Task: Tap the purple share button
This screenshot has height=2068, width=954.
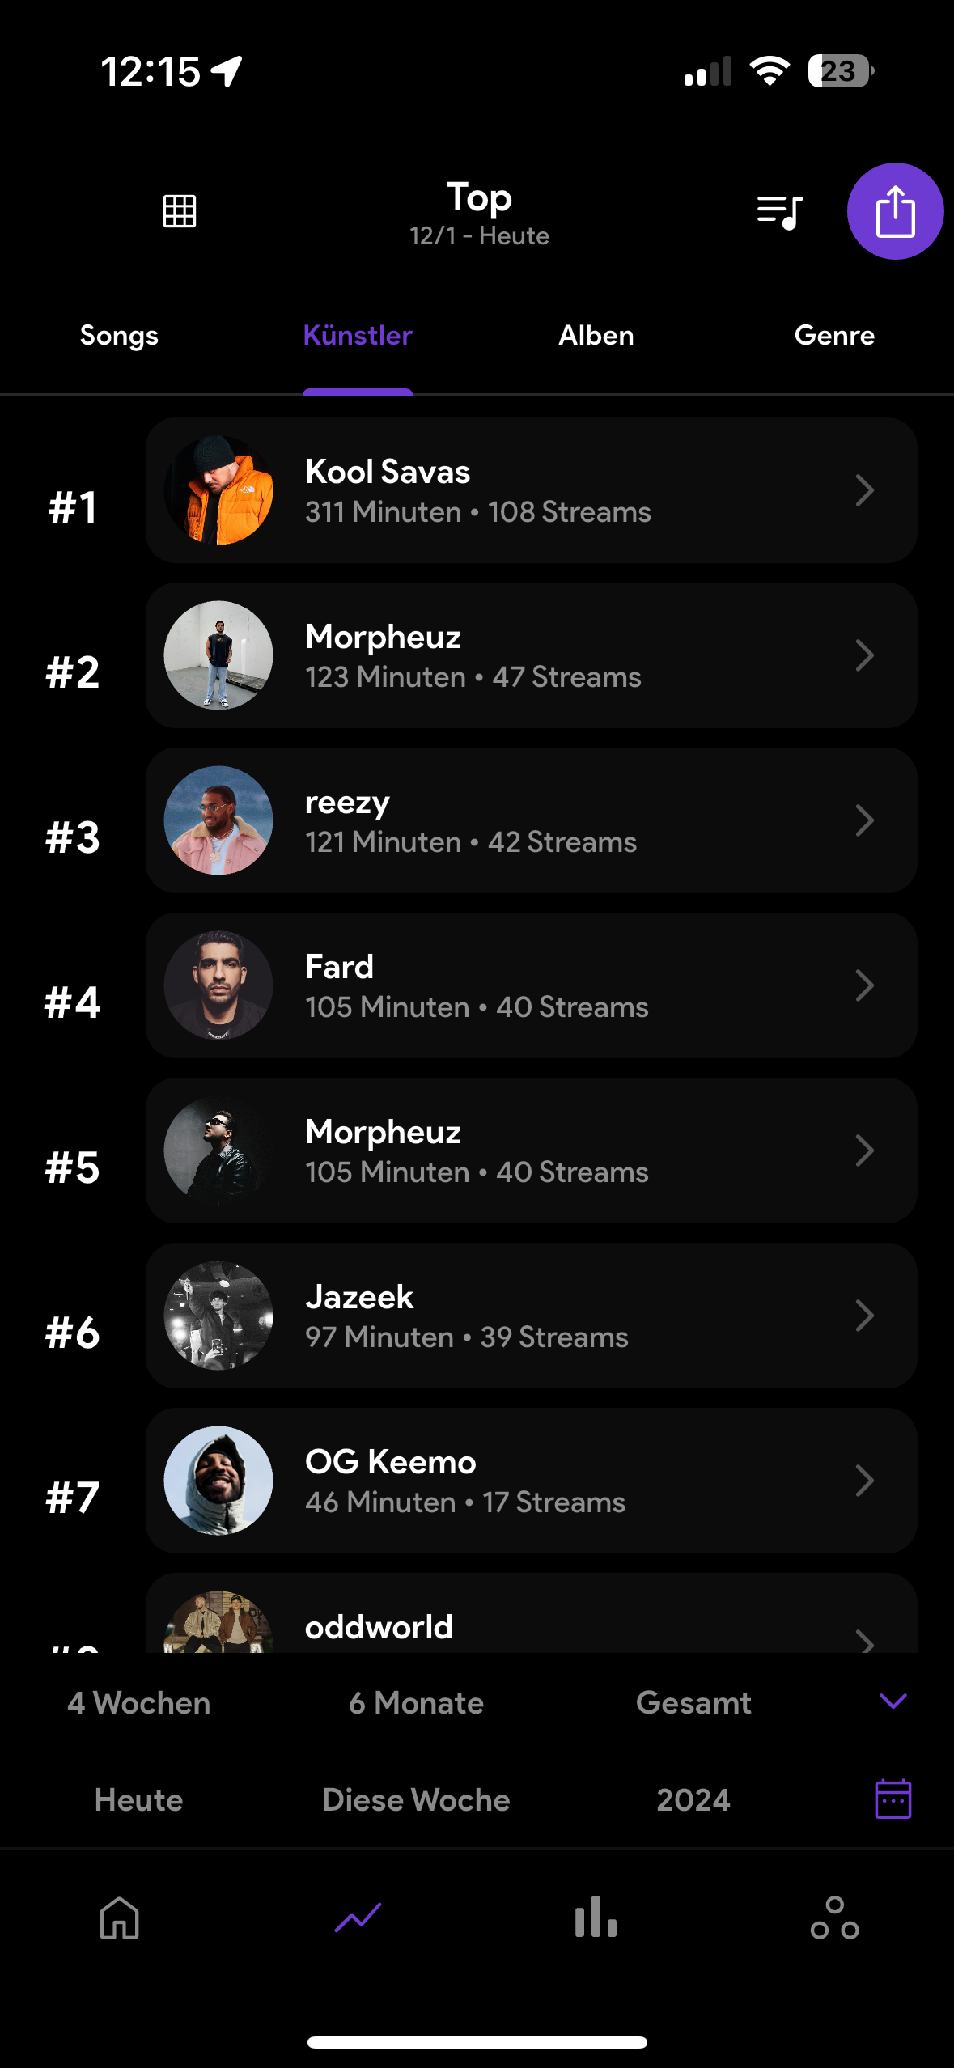Action: (895, 211)
